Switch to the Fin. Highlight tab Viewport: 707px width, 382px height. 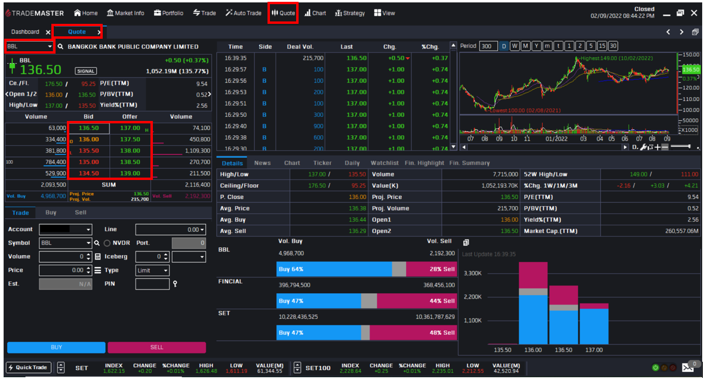click(425, 163)
